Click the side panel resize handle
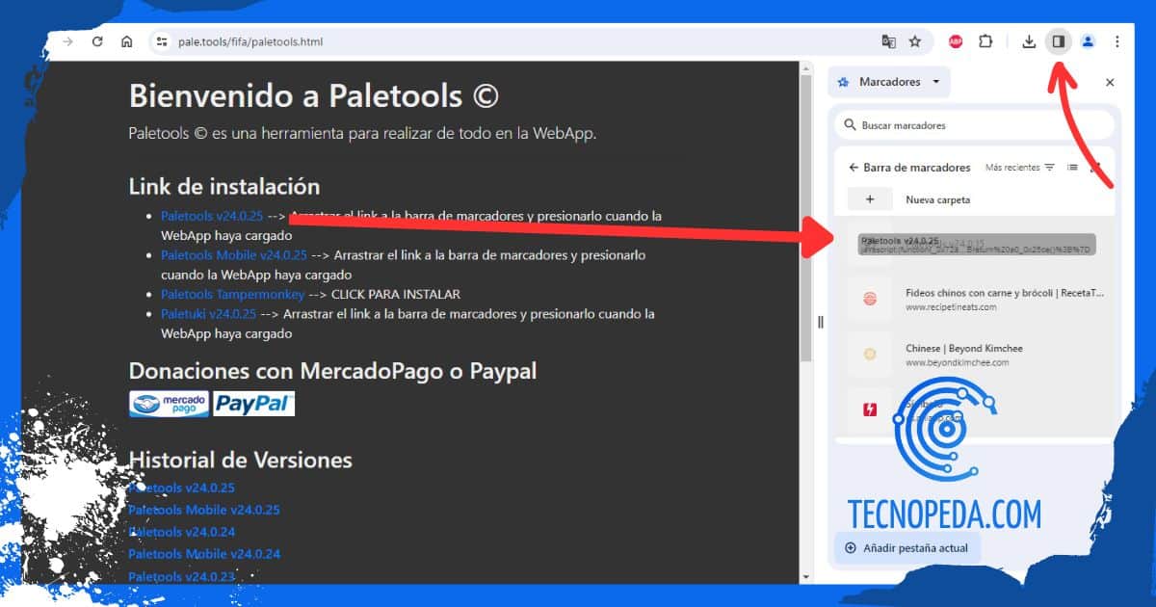This screenshot has height=607, width=1156. coord(821,322)
